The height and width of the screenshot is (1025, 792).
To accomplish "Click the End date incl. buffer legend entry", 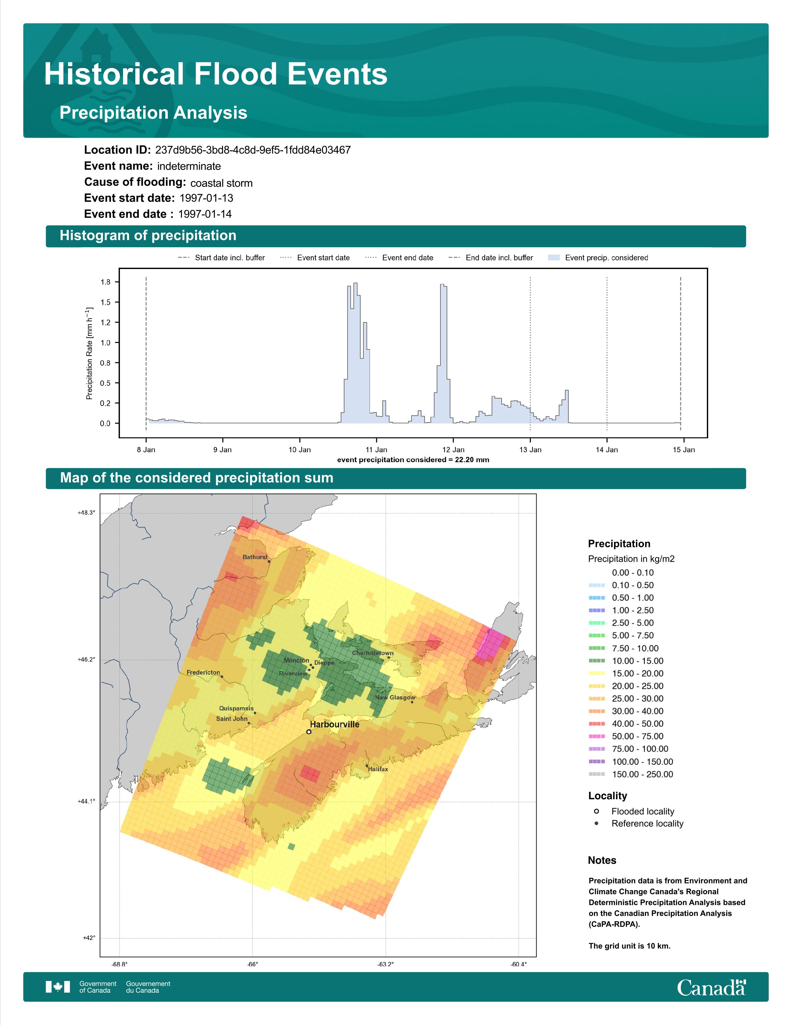I will pos(491,258).
